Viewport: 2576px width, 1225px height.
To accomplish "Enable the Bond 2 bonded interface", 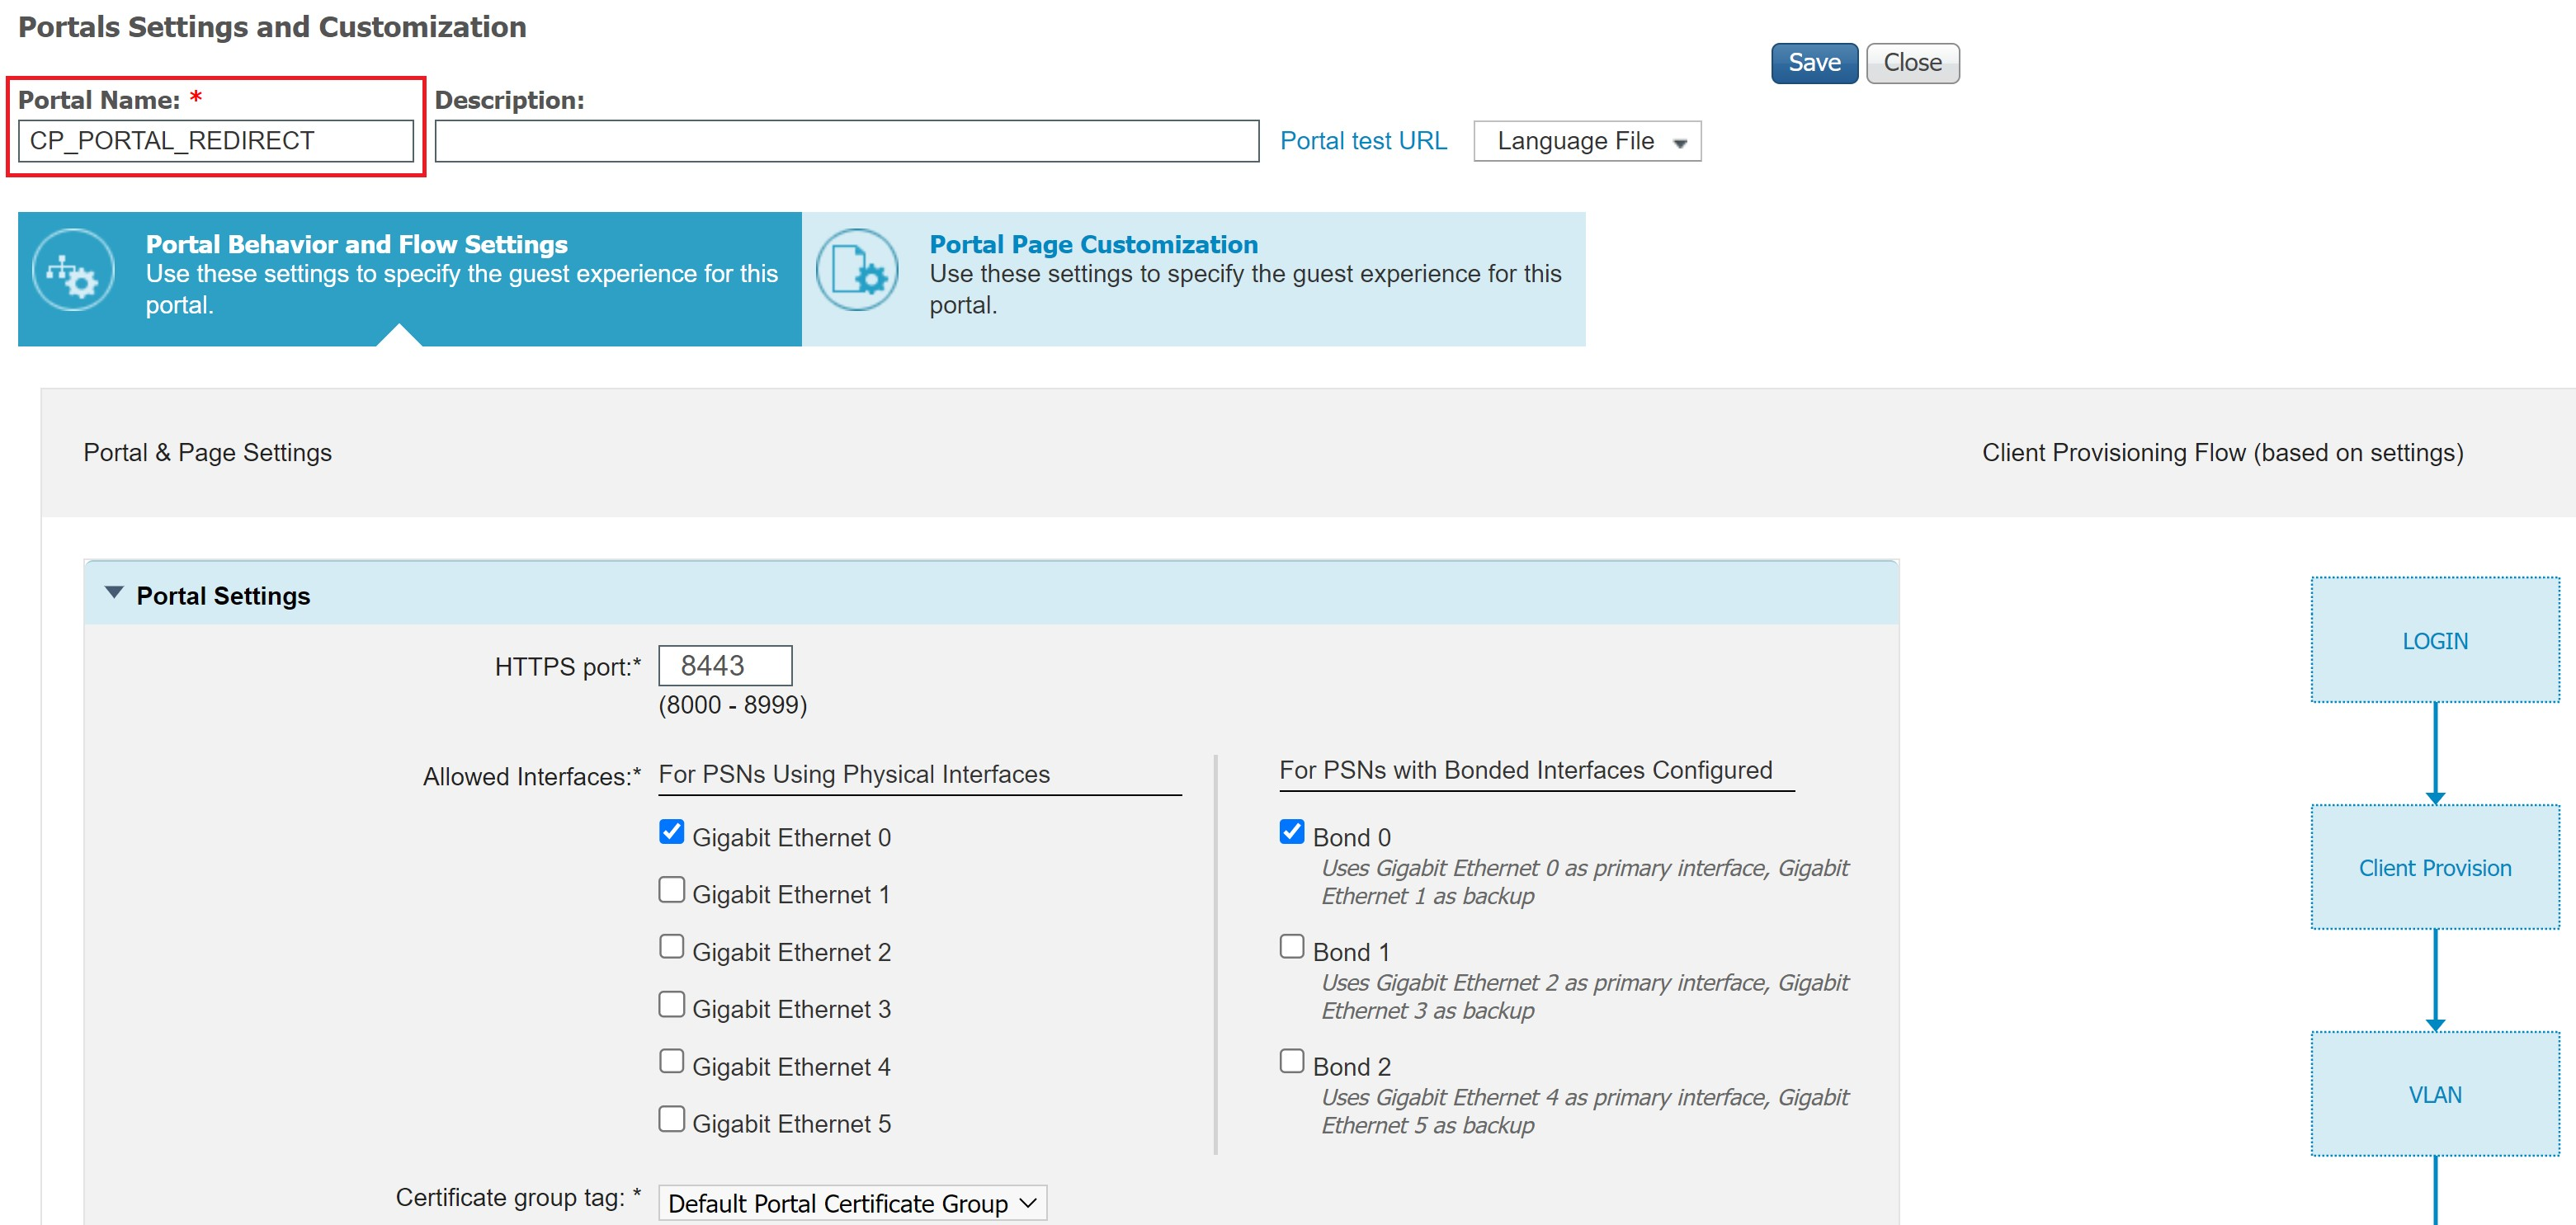I will (1291, 1060).
